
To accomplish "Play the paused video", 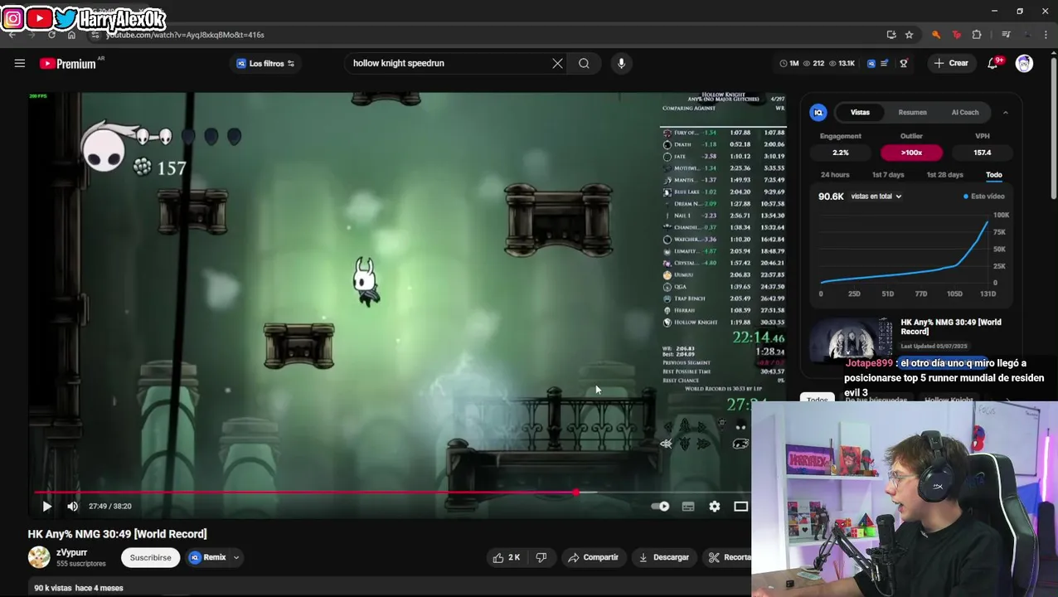I will tap(46, 506).
